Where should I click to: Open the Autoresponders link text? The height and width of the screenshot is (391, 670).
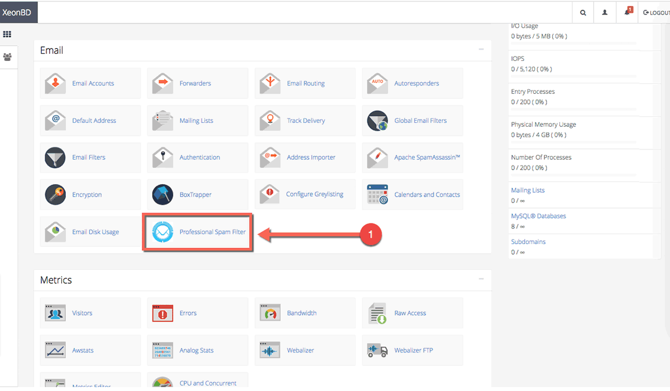[417, 83]
